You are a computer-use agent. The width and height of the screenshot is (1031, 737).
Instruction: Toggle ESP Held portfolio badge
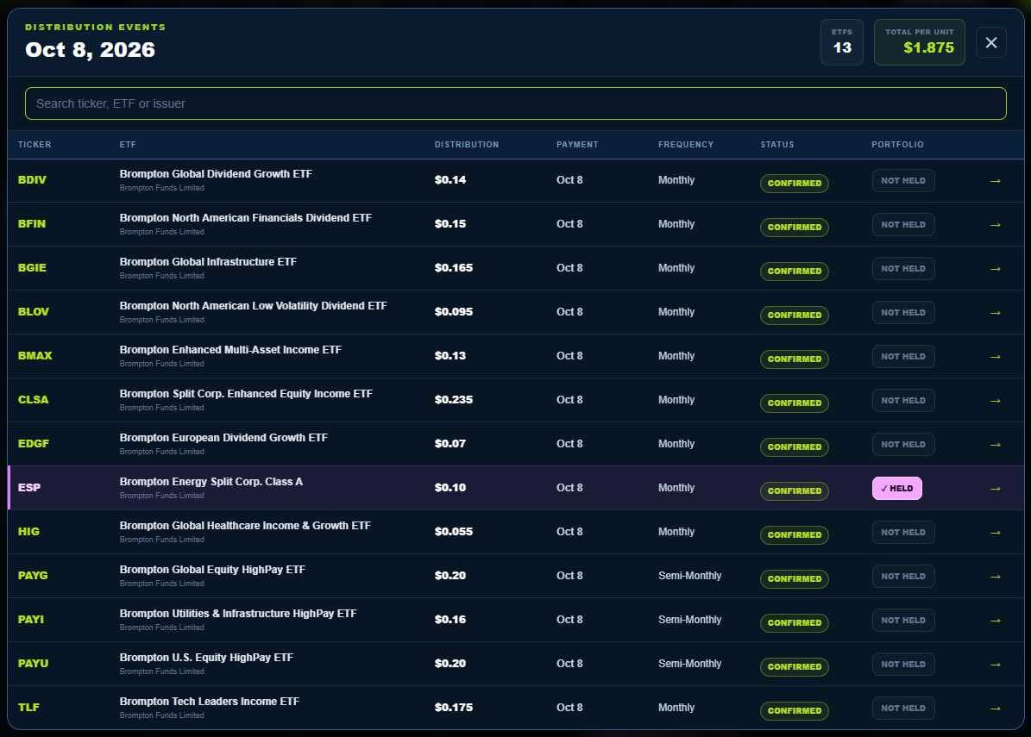[x=897, y=488]
